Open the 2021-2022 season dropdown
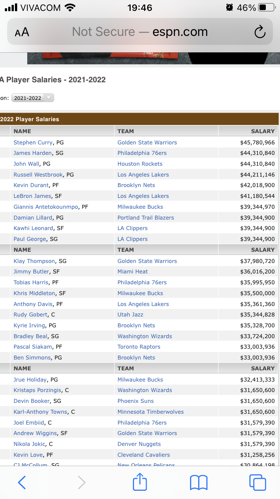This screenshot has height=499, width=280. (33, 98)
